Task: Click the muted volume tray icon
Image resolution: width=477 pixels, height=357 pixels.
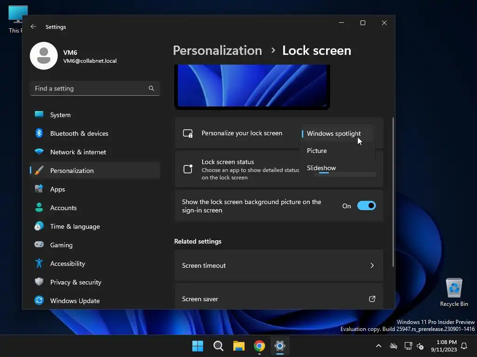Action: coord(421,346)
